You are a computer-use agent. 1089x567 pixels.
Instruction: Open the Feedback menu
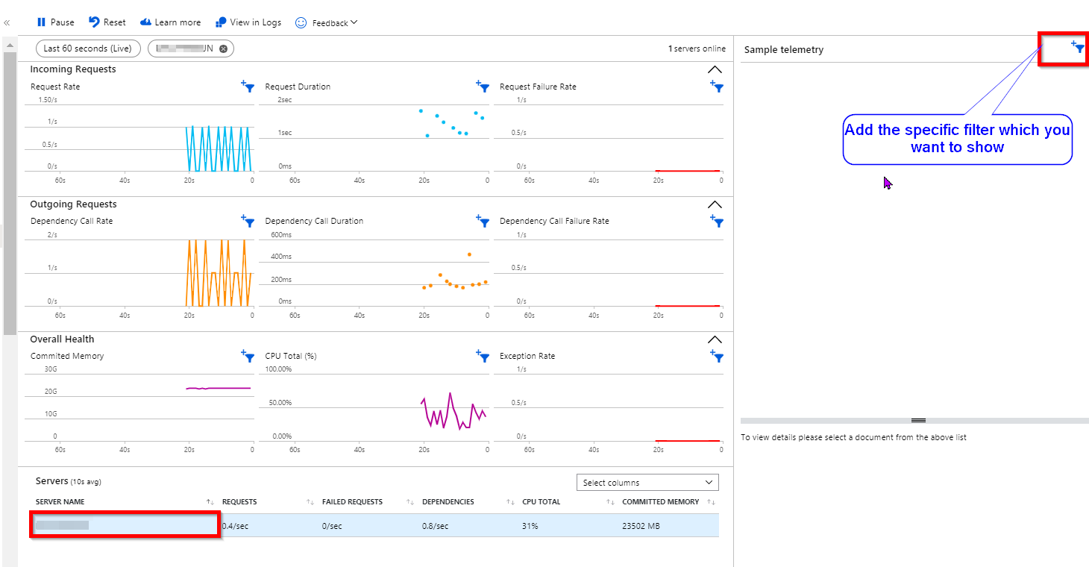pyautogui.click(x=327, y=23)
